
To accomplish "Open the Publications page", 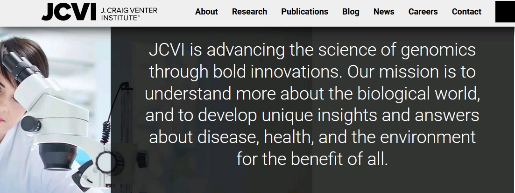I will click(304, 12).
